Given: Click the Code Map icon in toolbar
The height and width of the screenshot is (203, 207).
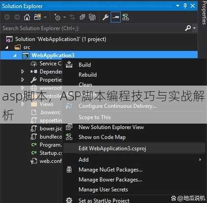Looking at the screenshot, I should point(126,17).
